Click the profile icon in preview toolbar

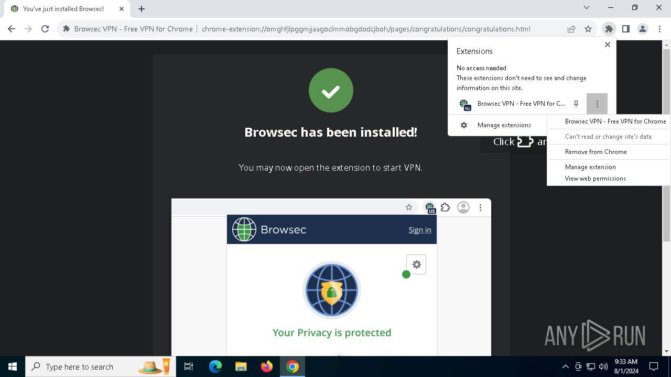463,207
